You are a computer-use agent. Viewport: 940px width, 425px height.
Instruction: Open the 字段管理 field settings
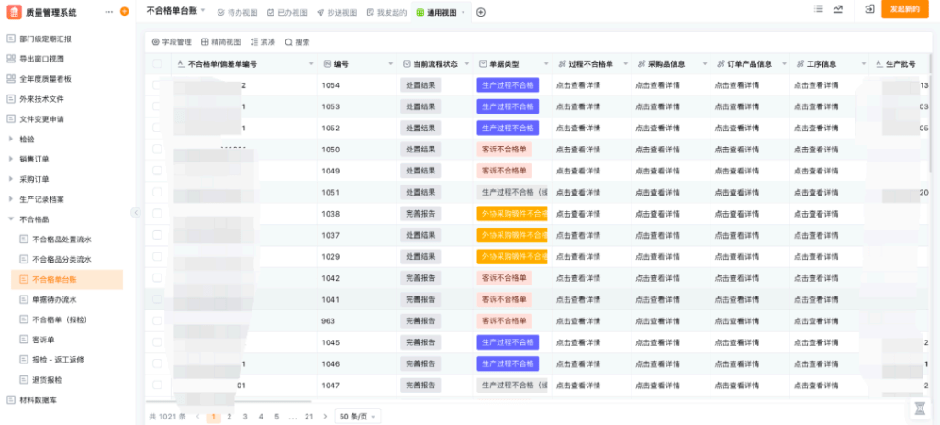point(171,42)
